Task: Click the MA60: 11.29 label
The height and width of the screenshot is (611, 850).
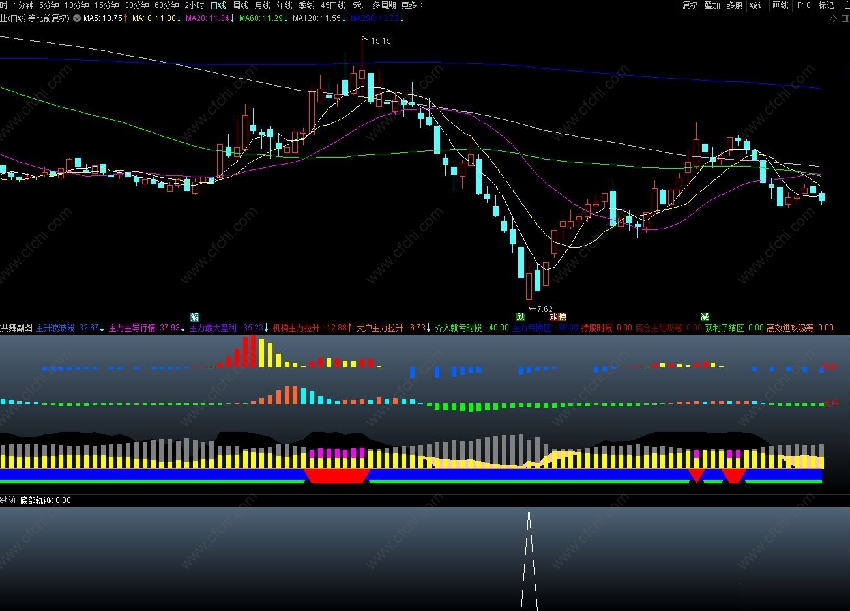Action: (x=261, y=18)
